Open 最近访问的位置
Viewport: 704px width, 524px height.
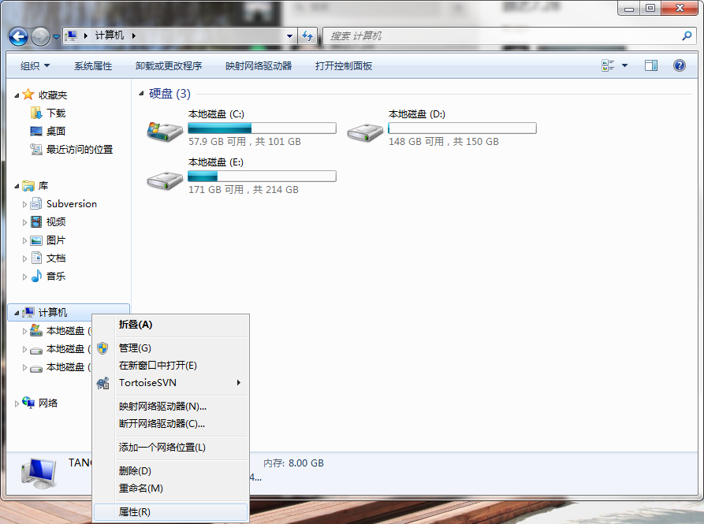click(80, 150)
